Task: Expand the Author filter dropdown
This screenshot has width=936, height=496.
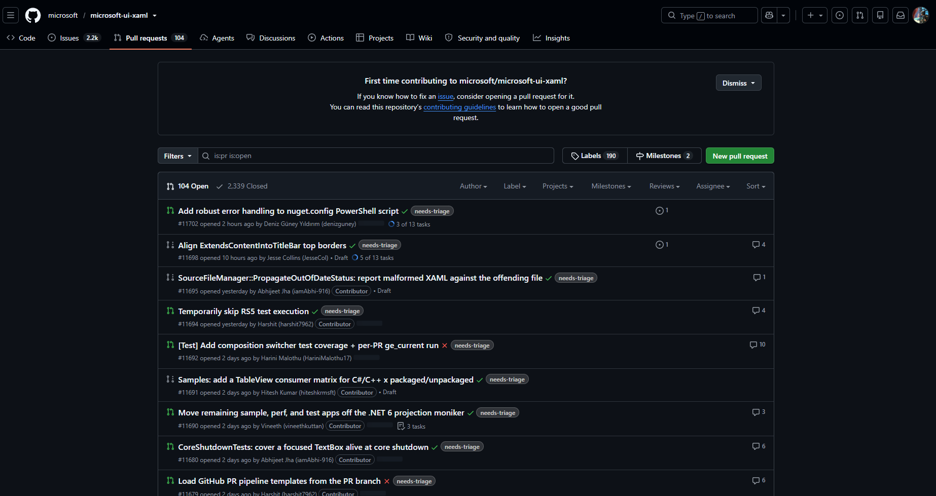Action: coord(473,186)
